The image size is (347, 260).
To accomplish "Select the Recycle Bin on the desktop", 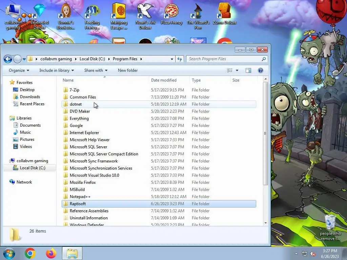I will [330, 228].
